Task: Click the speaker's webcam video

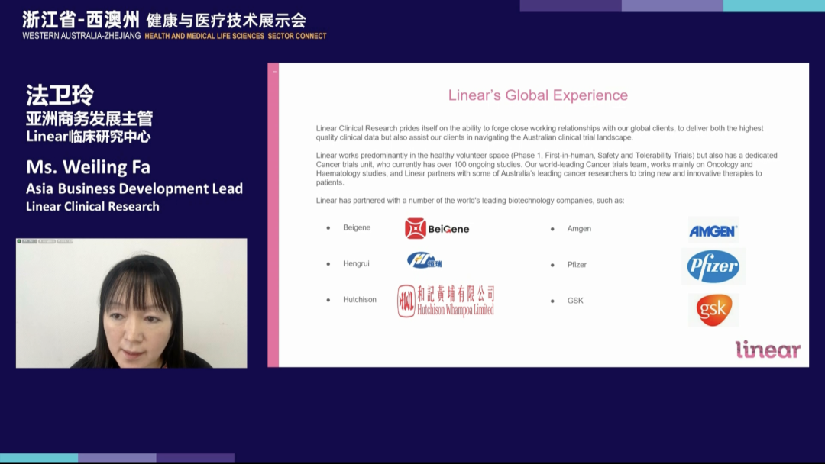Action: 131,303
